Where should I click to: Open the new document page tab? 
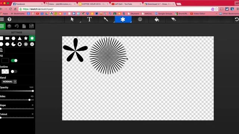24,26
